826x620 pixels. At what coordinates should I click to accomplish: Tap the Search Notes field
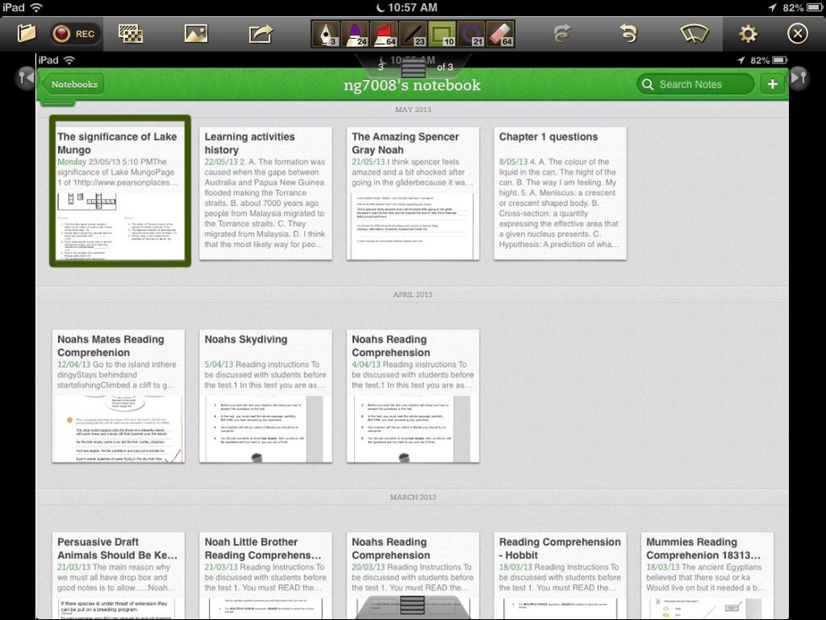(694, 84)
